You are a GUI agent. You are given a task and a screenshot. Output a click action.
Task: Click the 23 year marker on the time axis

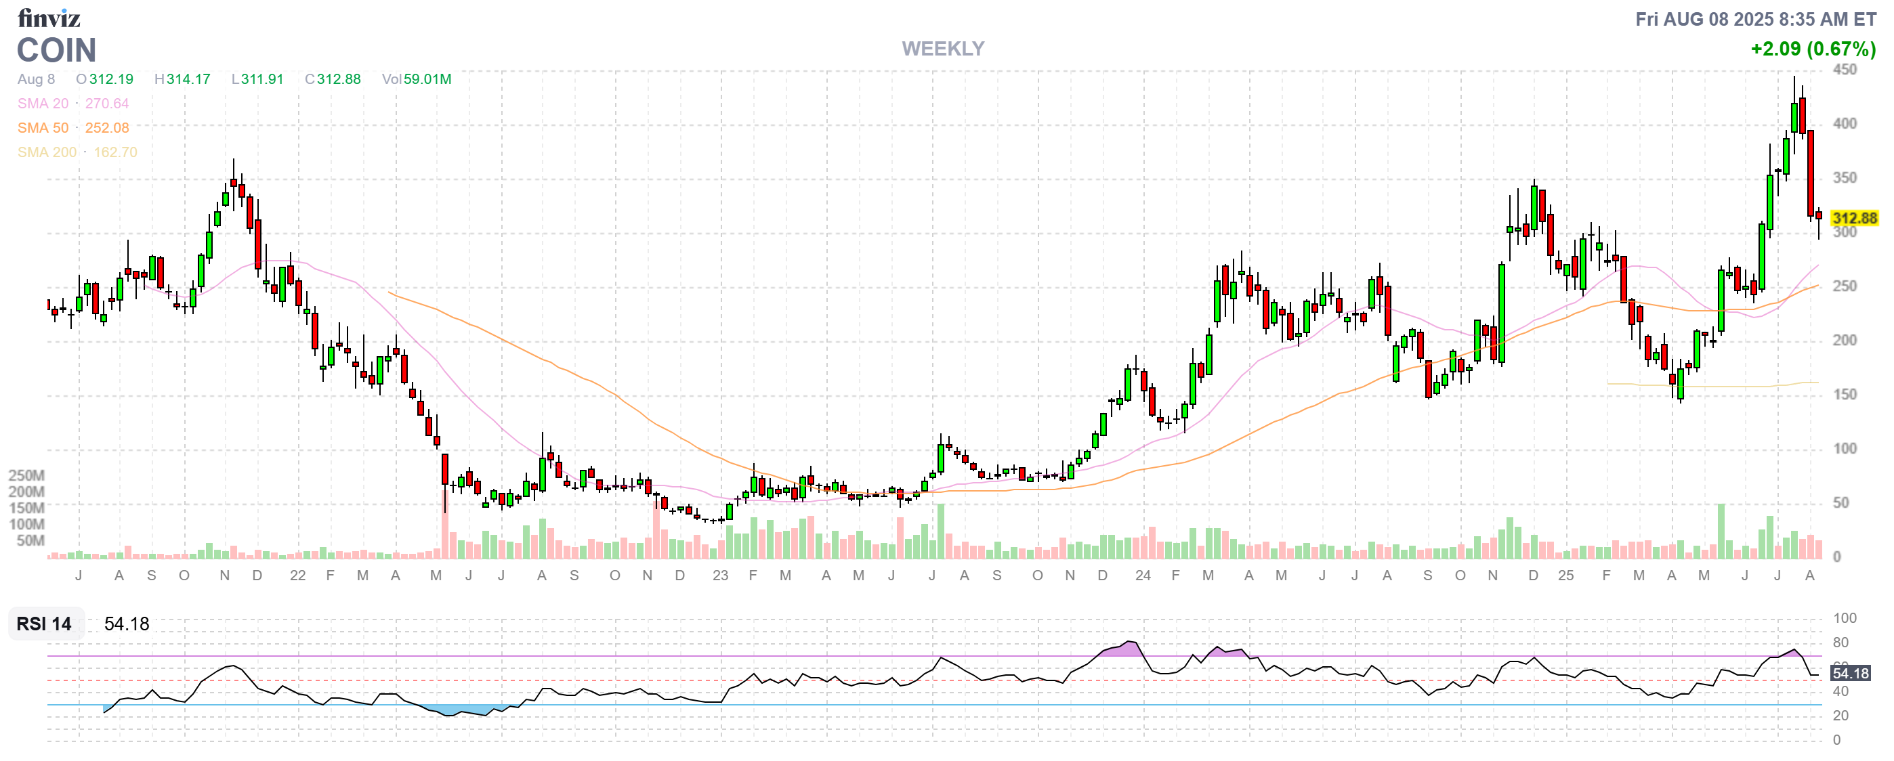tap(721, 576)
